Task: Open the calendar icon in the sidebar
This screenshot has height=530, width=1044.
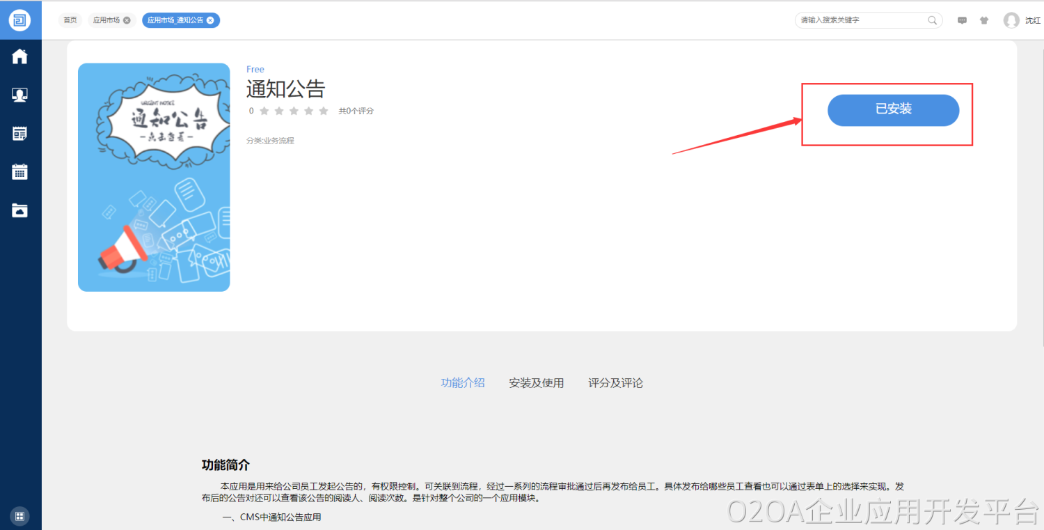Action: click(20, 172)
